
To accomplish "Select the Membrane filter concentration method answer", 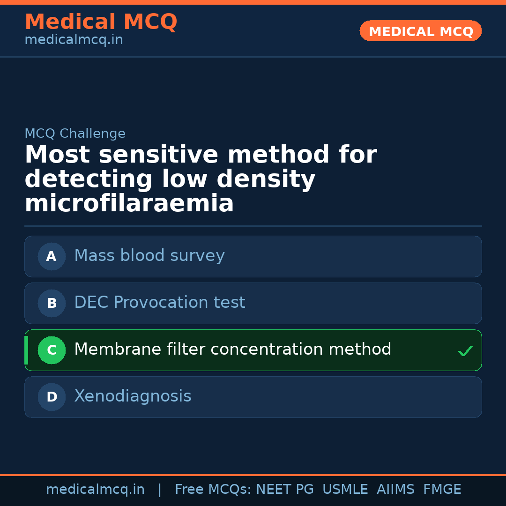I will tap(233, 350).
